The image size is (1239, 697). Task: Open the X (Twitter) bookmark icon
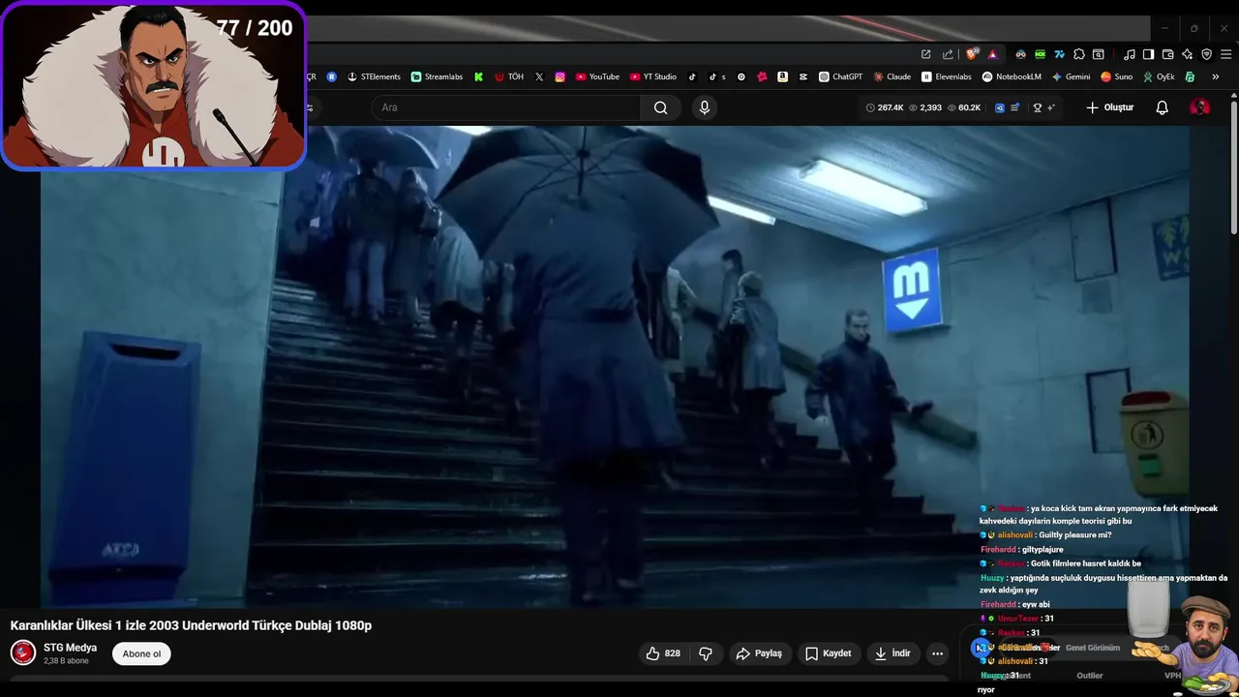tap(539, 76)
